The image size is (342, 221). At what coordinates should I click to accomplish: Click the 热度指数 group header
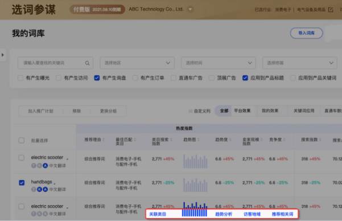[x=184, y=128]
